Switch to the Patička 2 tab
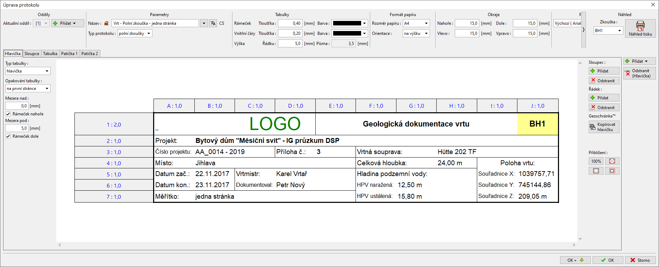 tap(90, 54)
